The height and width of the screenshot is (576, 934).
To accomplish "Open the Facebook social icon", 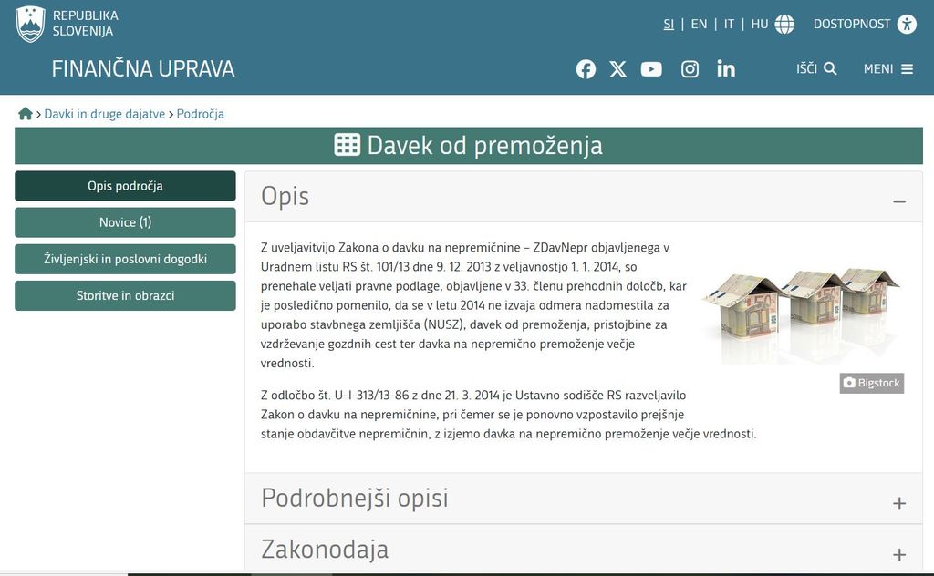I will click(586, 69).
